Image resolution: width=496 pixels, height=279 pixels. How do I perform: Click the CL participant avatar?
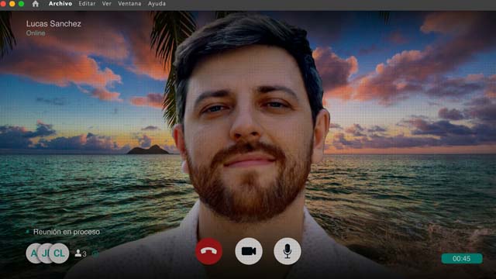pyautogui.click(x=59, y=253)
